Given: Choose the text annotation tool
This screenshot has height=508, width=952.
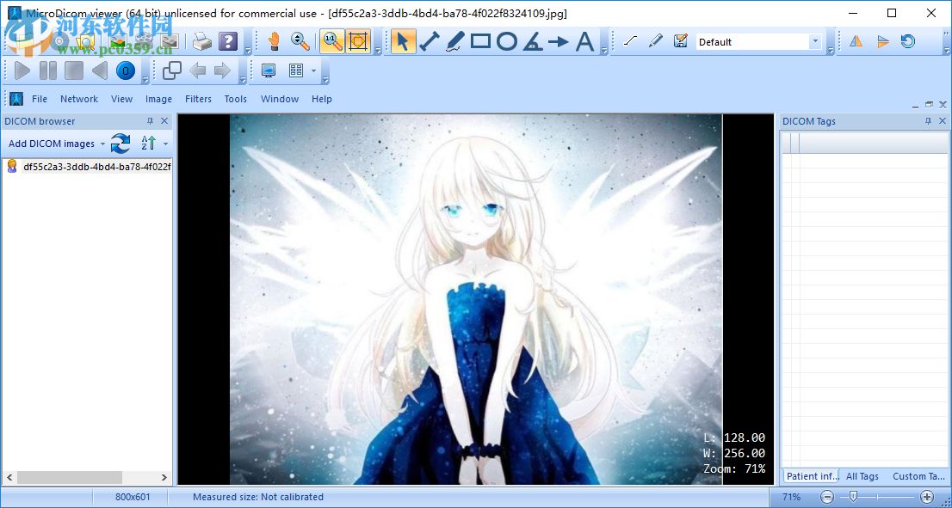Looking at the screenshot, I should click(x=584, y=40).
